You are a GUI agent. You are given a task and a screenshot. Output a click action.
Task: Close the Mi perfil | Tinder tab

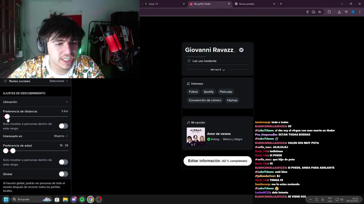tap(229, 4)
